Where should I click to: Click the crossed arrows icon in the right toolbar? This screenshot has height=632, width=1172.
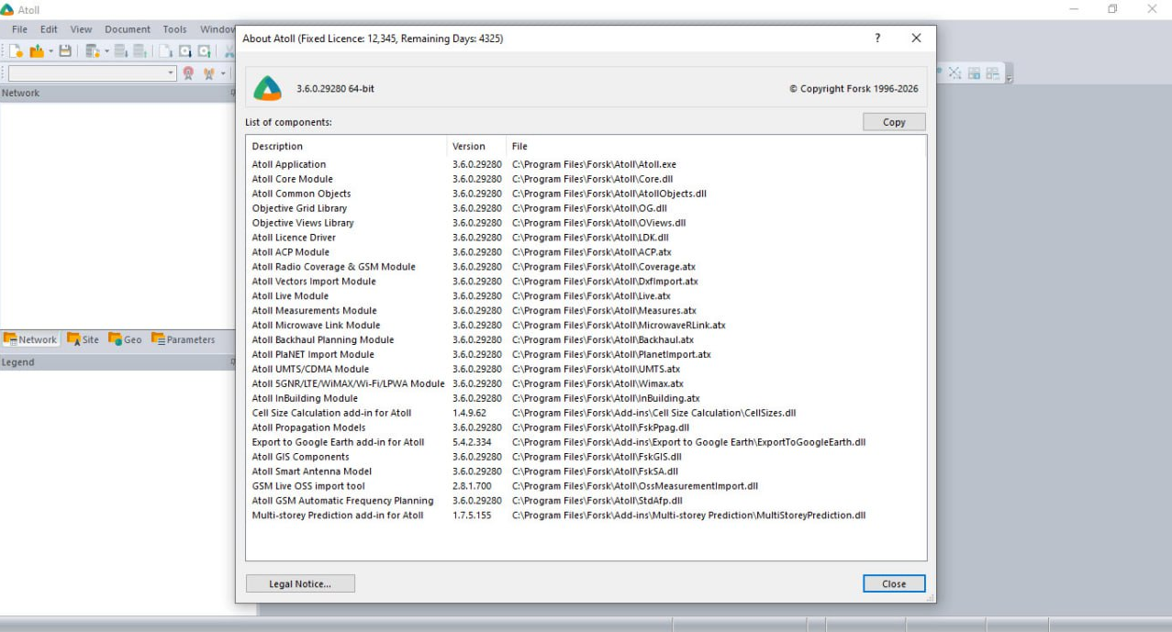954,72
